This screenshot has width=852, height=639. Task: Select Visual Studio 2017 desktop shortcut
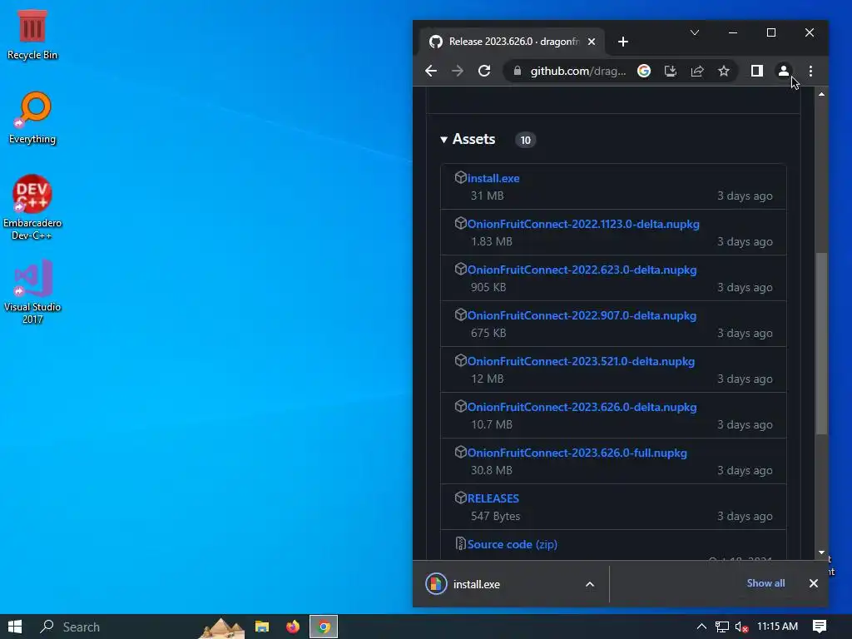tap(32, 292)
